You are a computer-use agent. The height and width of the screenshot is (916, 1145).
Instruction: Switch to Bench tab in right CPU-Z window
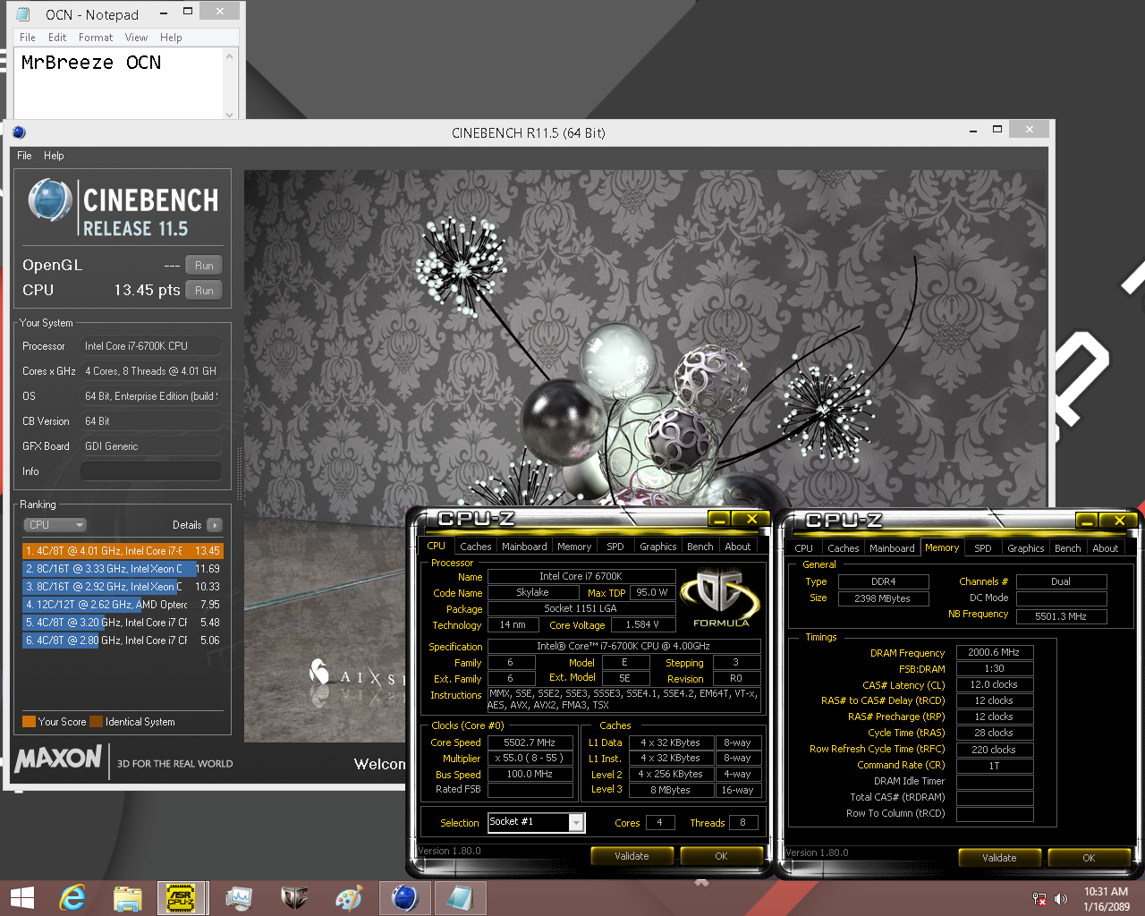pyautogui.click(x=1068, y=548)
